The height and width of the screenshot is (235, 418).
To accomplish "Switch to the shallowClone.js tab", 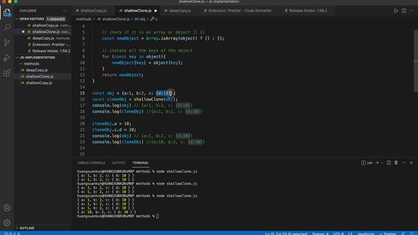I will pyautogui.click(x=138, y=10).
